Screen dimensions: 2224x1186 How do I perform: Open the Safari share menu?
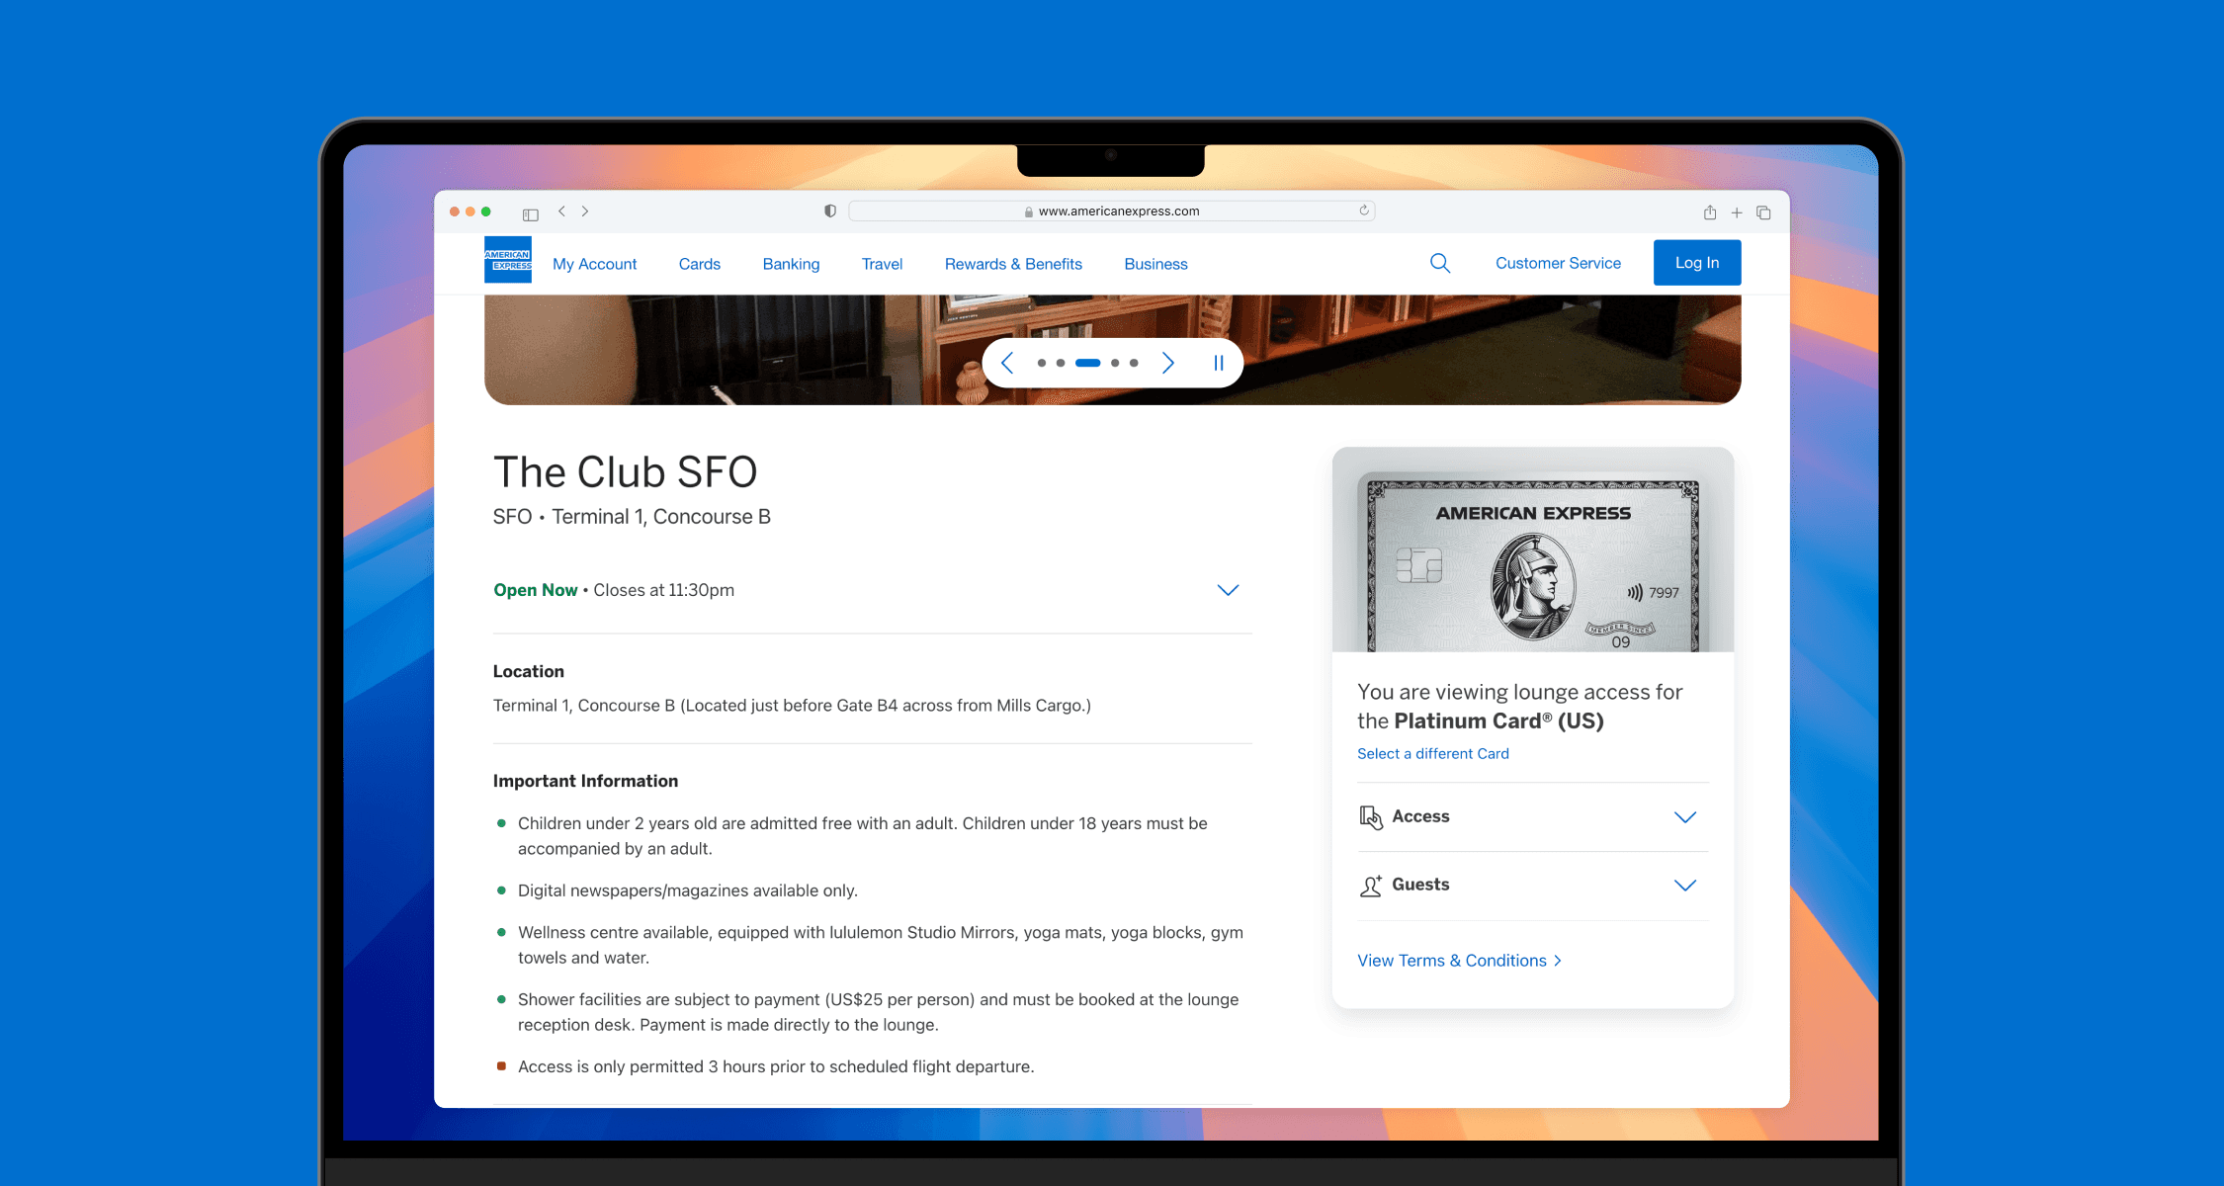coord(1710,212)
